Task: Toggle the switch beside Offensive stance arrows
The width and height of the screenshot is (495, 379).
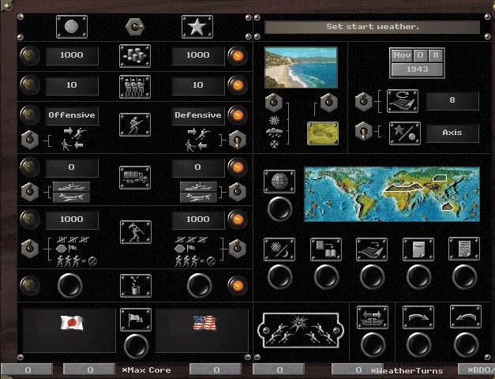Action: pyautogui.click(x=31, y=139)
